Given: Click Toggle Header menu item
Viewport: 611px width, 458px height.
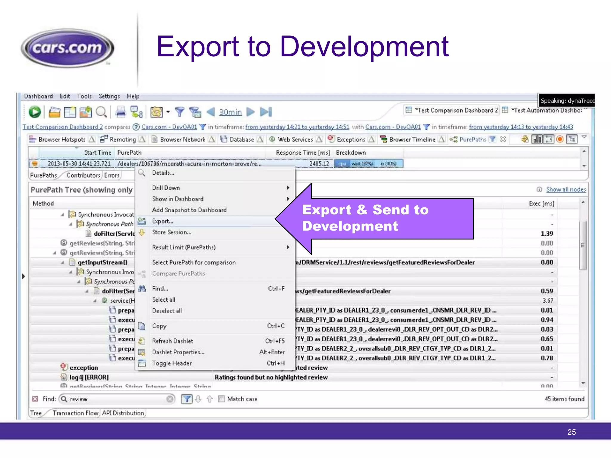Looking at the screenshot, I should click(215, 363).
